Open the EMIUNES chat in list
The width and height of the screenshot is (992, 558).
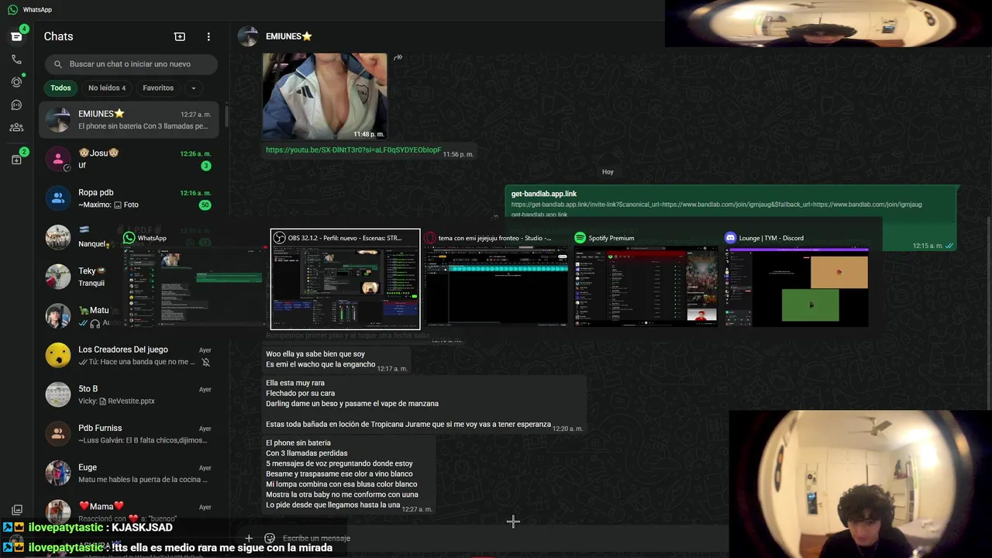point(129,119)
